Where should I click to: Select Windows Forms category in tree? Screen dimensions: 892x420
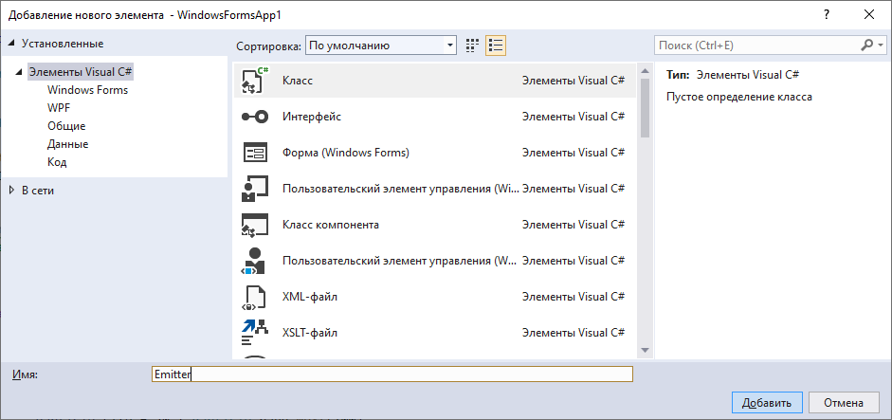pyautogui.click(x=87, y=90)
